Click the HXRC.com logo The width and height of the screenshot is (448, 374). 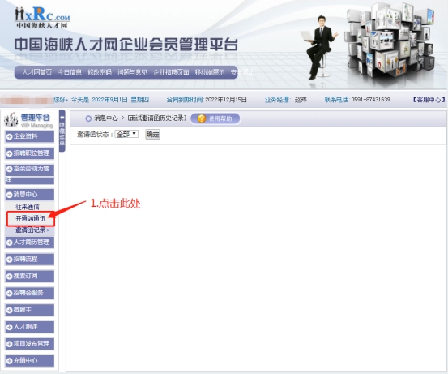tap(42, 17)
